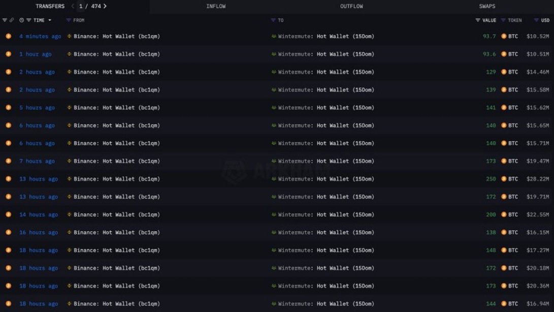Image resolution: width=554 pixels, height=312 pixels.
Task: Filter by TIME column
Action: 28,20
